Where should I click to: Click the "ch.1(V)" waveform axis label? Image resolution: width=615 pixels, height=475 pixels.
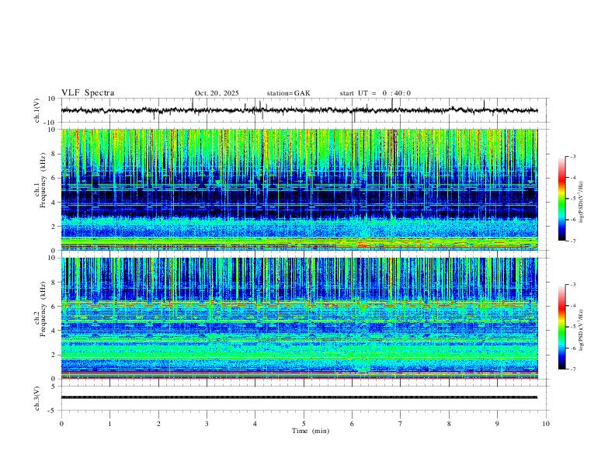click(37, 110)
